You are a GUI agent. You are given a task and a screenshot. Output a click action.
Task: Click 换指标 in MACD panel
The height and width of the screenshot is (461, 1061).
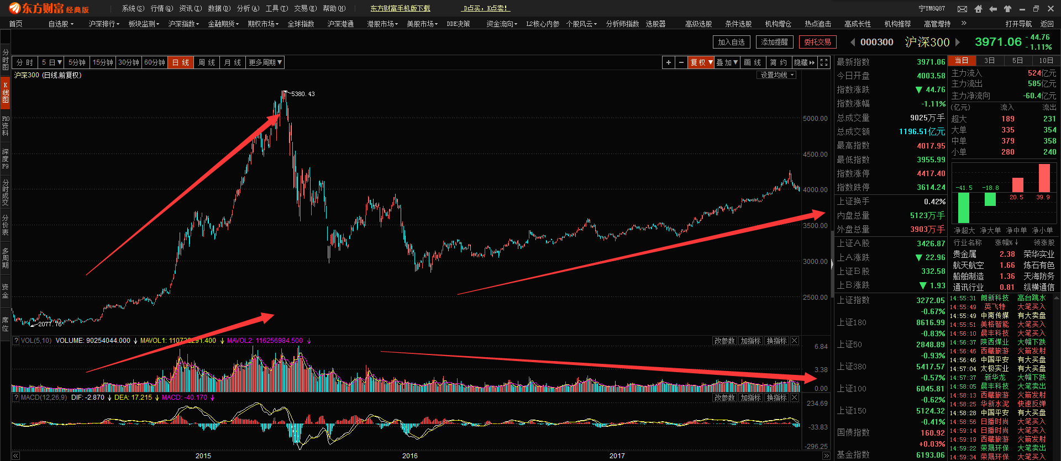(x=776, y=398)
